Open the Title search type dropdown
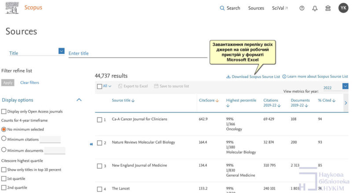Viewport: 352px width, 193px height. click(x=61, y=51)
